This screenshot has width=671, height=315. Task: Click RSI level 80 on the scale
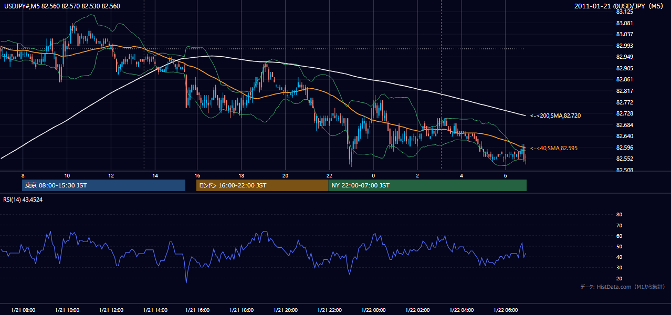point(619,215)
